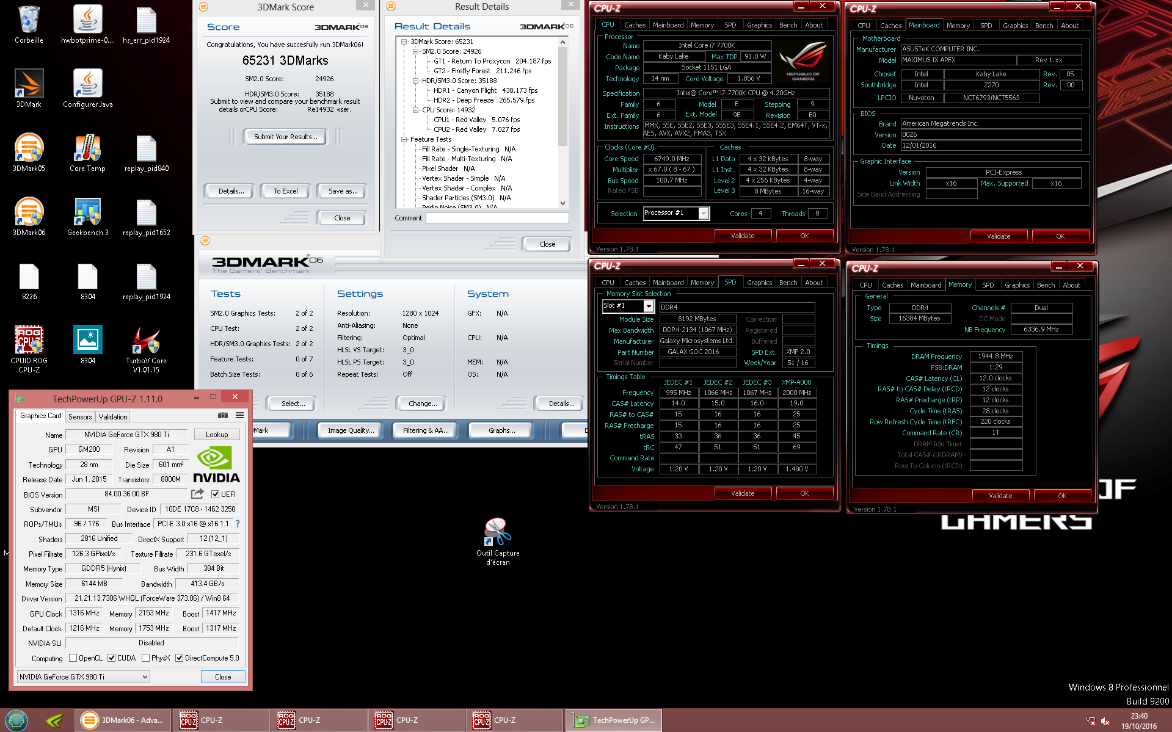Click OK in the Memory CPU-Z window
The image size is (1172, 732).
[1062, 496]
